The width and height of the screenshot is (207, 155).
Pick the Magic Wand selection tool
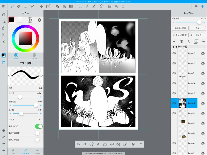(87, 6)
